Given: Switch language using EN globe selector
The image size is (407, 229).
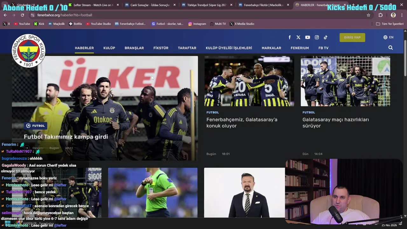Looking at the screenshot, I should point(388,37).
